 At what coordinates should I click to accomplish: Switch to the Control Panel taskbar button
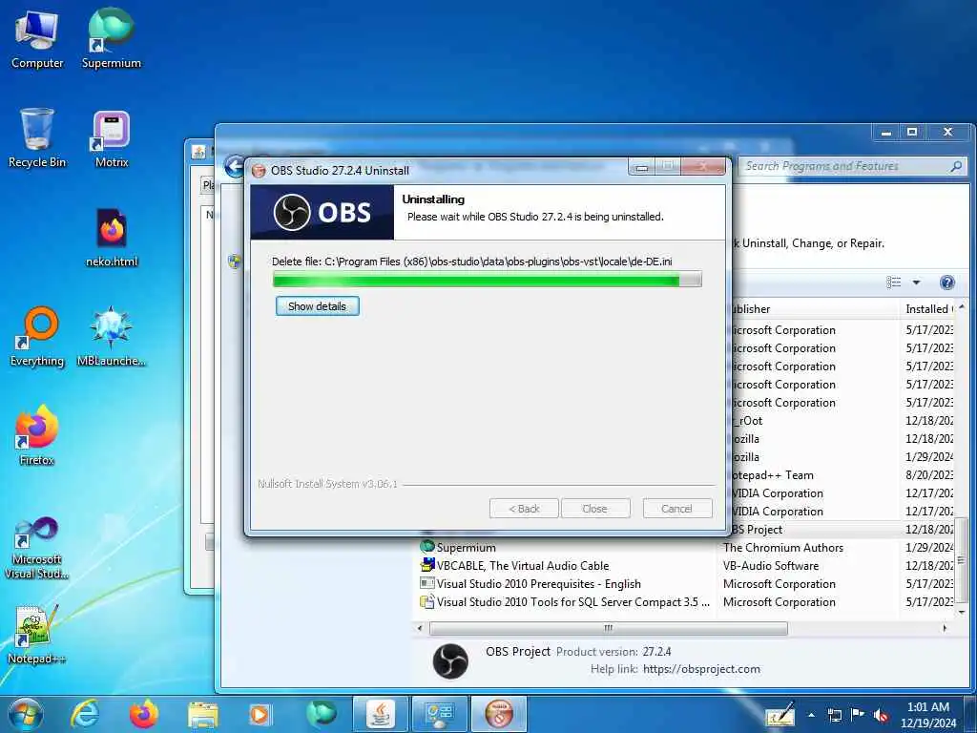439,714
